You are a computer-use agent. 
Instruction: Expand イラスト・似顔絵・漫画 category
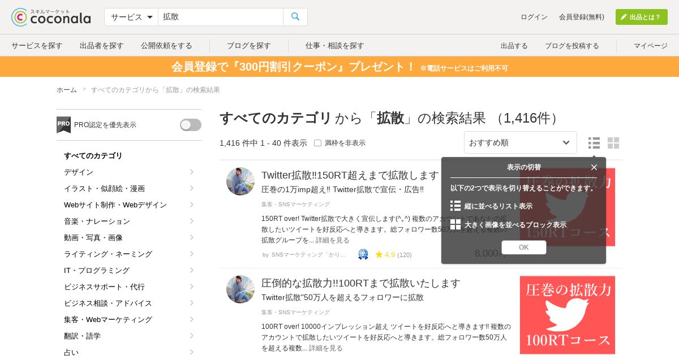click(129, 188)
